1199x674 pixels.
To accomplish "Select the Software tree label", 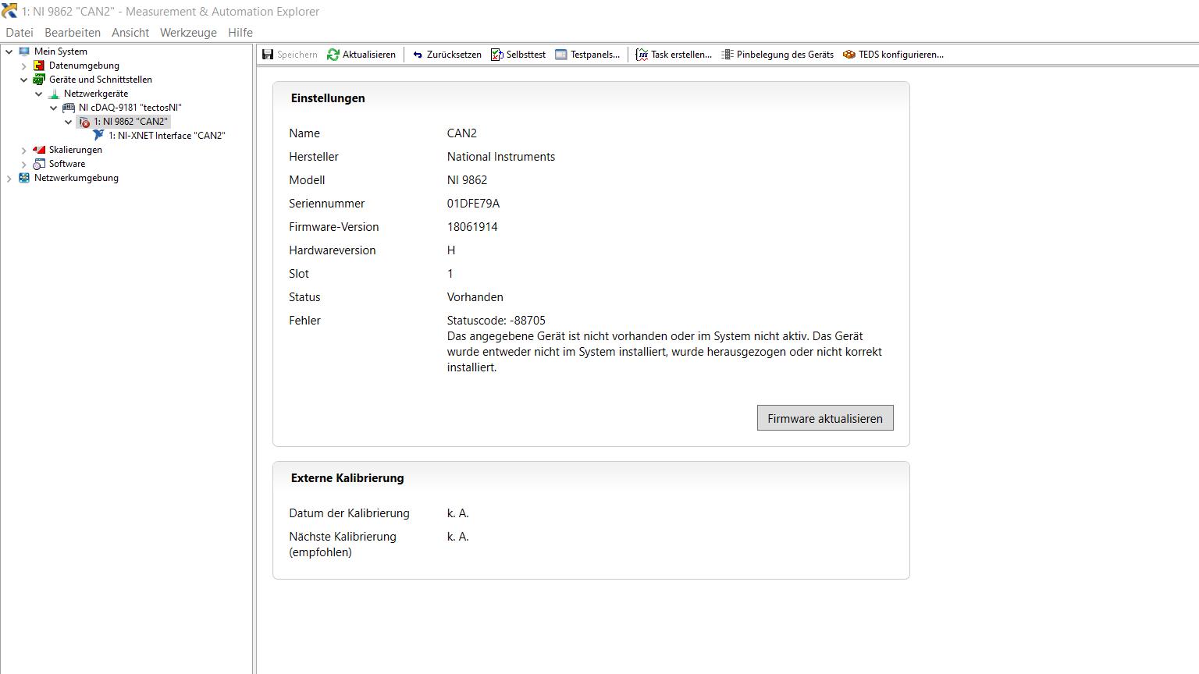I will [67, 164].
